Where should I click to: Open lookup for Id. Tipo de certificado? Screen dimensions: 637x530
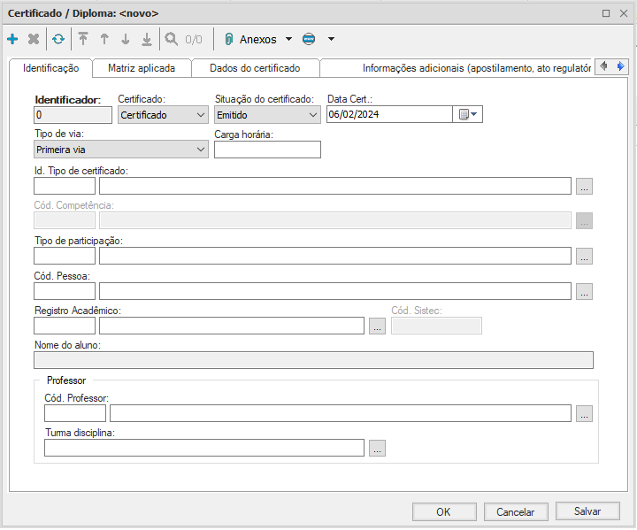click(584, 186)
